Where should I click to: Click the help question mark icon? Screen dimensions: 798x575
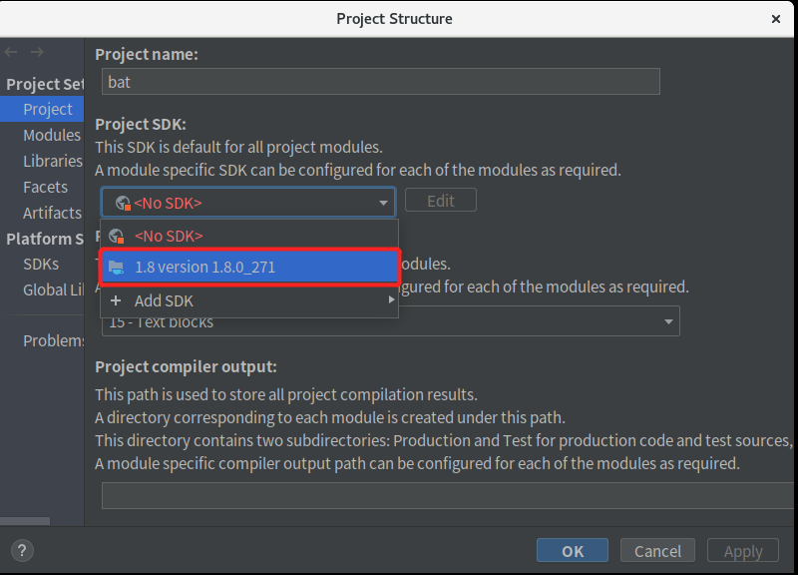pyautogui.click(x=23, y=550)
